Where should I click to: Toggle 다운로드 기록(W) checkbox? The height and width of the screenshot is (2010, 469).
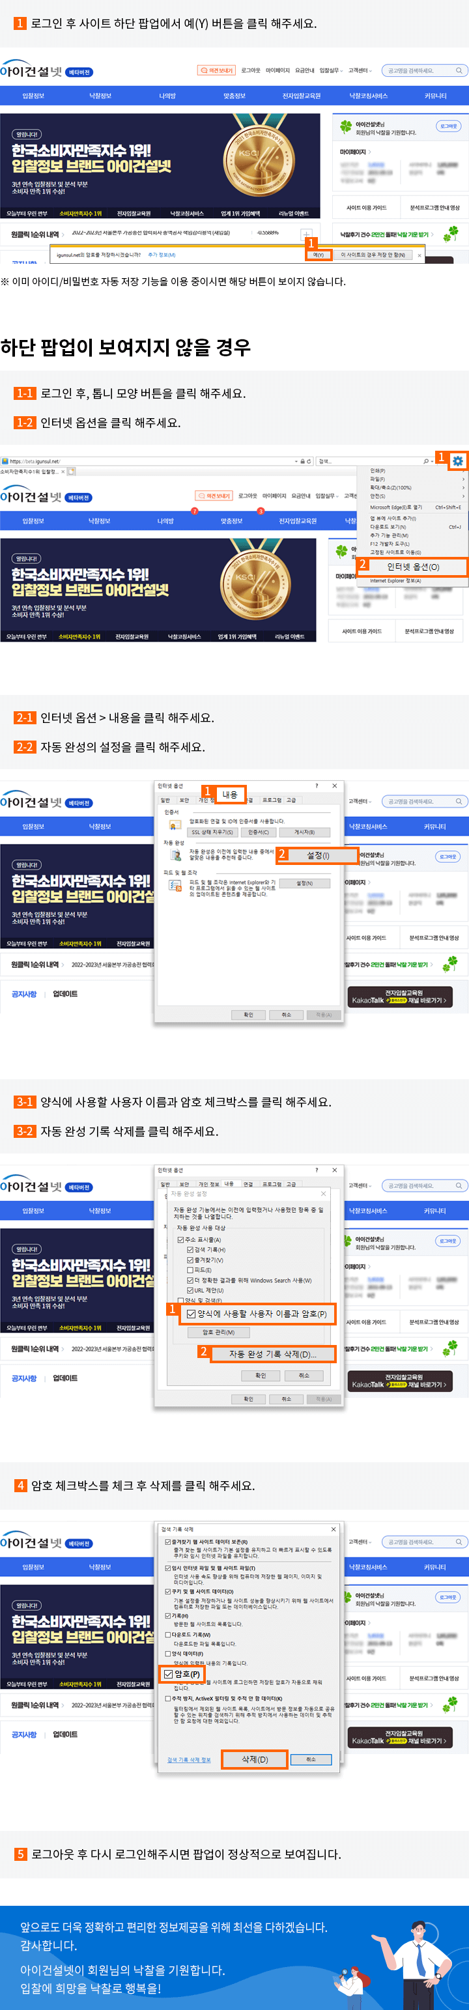click(169, 1635)
